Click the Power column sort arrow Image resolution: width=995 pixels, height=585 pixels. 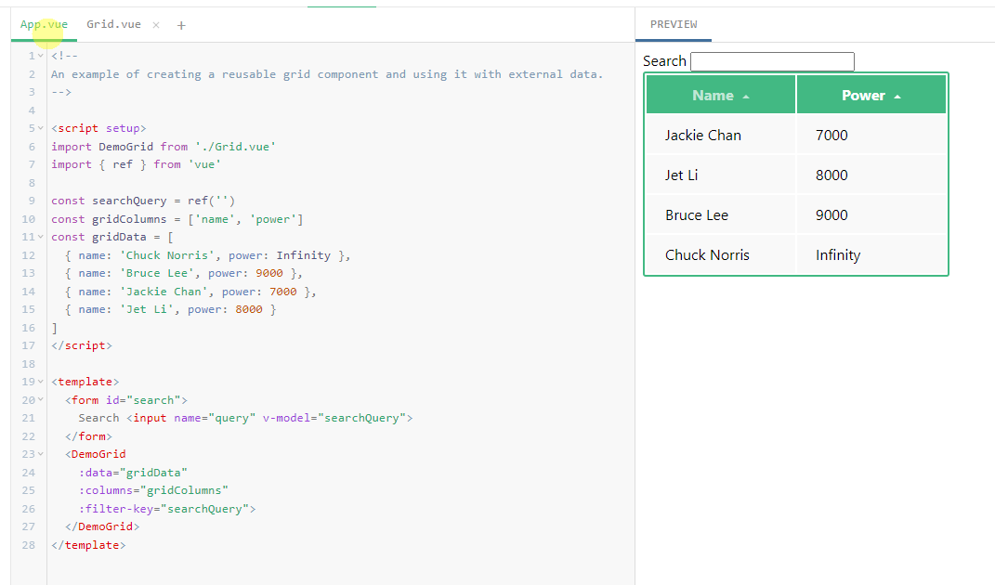897,97
